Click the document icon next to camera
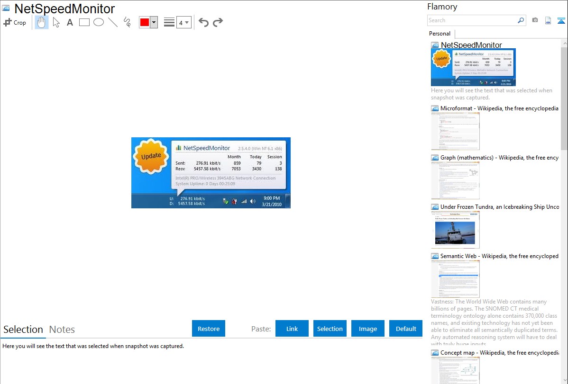 pyautogui.click(x=548, y=20)
